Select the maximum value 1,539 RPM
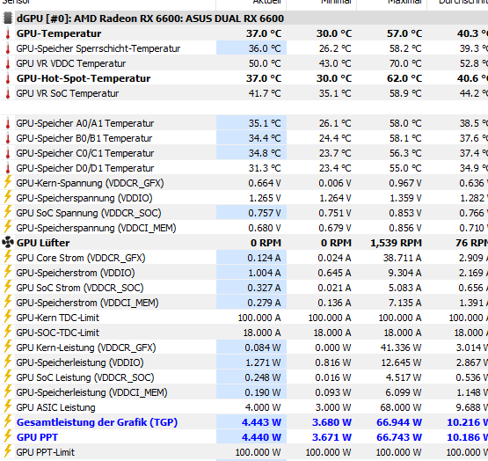This screenshot has width=488, height=461. tap(396, 243)
